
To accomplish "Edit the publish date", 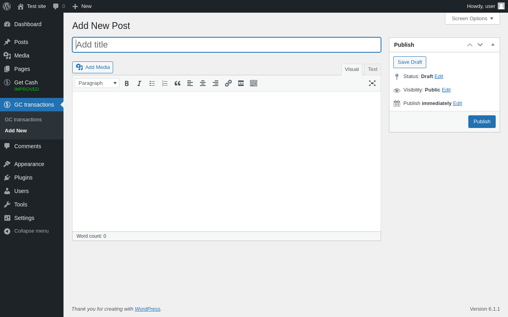I will [458, 103].
